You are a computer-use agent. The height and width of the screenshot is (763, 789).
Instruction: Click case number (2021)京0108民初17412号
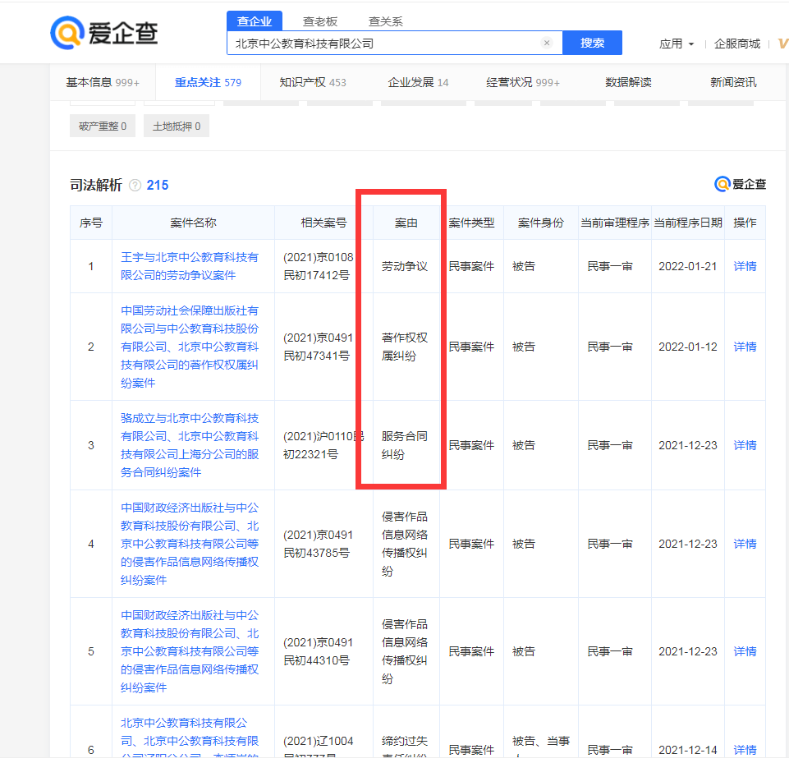(319, 266)
